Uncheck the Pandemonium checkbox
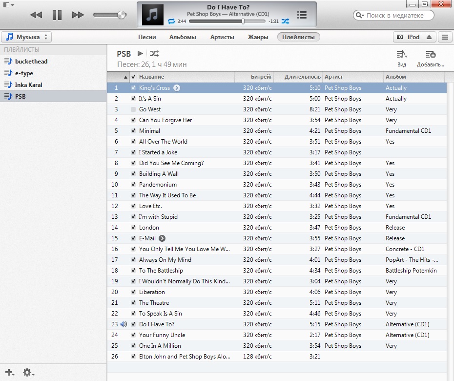The image size is (454, 381). pyautogui.click(x=133, y=185)
